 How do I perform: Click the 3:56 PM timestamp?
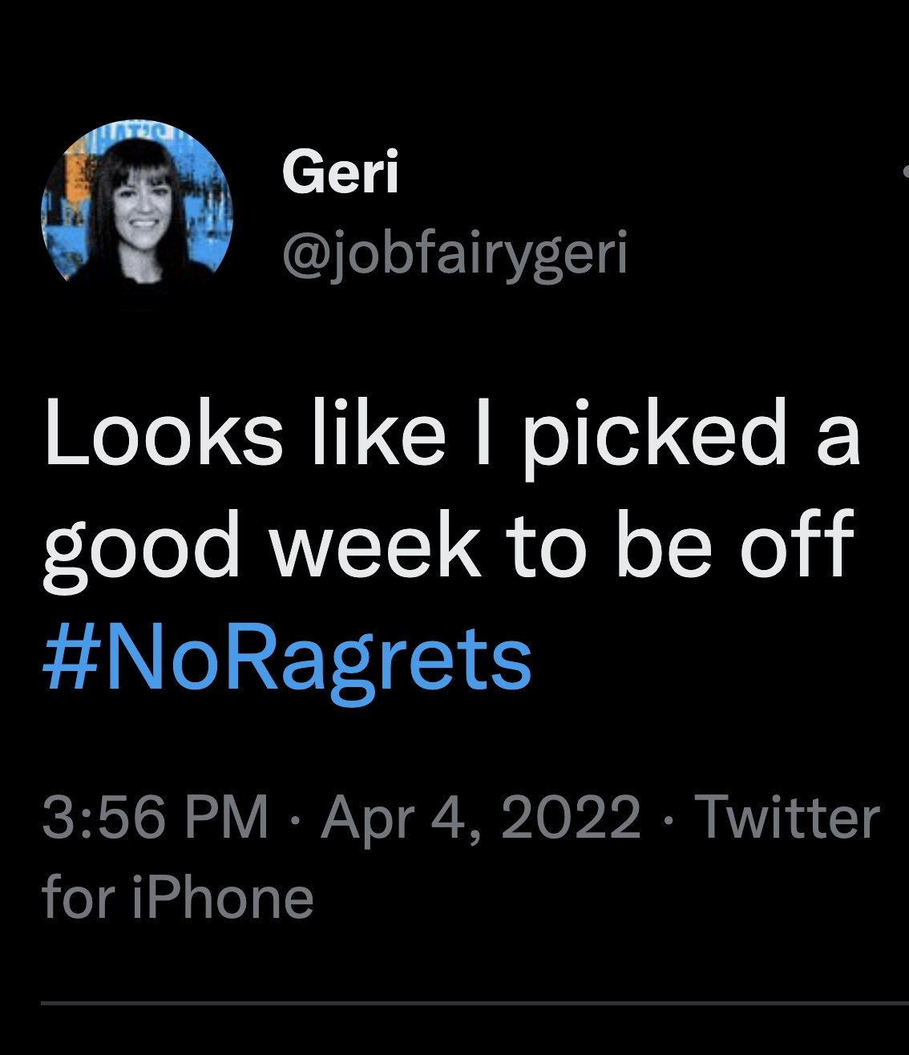(x=155, y=817)
